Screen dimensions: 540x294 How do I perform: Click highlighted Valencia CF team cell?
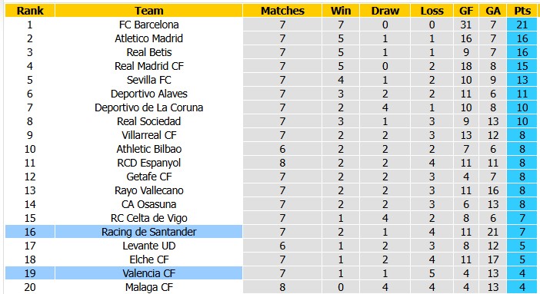148,273
